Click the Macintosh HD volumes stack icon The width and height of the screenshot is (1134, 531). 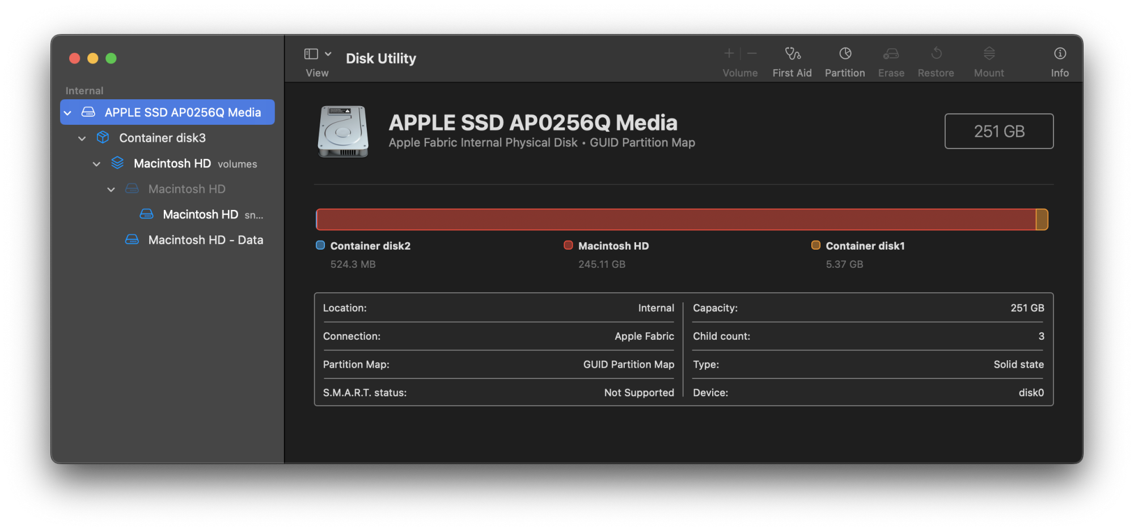(117, 163)
